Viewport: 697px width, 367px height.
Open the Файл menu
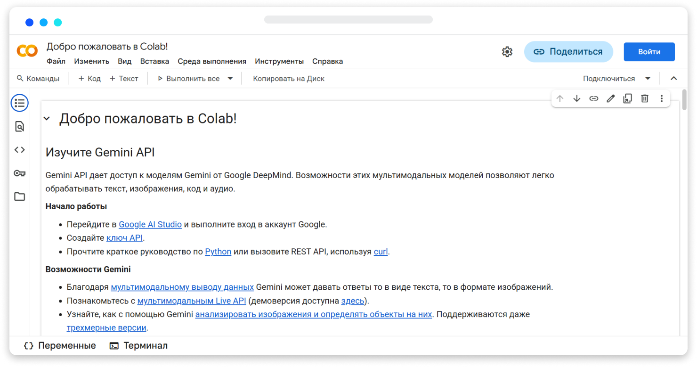click(56, 61)
